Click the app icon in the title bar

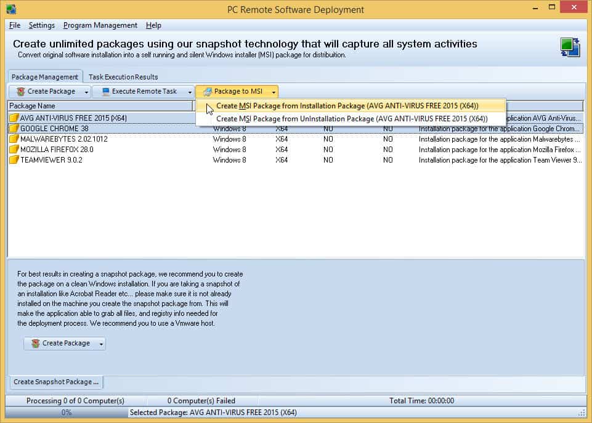pyautogui.click(x=10, y=9)
